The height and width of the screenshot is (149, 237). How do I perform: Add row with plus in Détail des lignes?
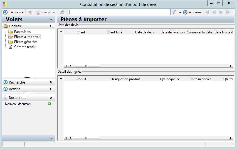(66, 138)
